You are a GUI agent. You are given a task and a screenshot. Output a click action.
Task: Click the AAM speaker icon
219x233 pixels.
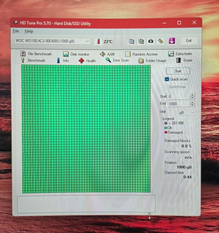(x=103, y=54)
